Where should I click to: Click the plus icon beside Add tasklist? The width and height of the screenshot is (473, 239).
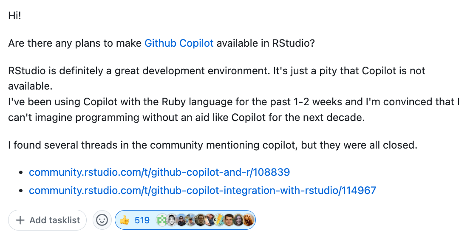click(x=20, y=220)
